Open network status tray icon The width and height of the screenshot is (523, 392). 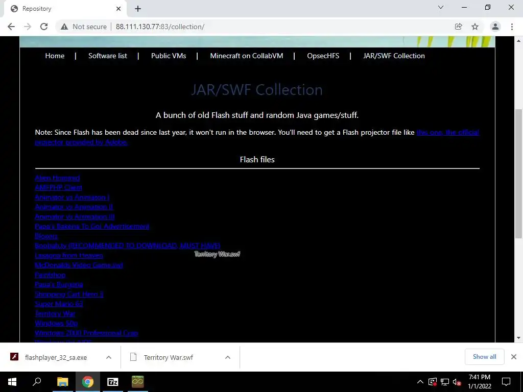445,382
